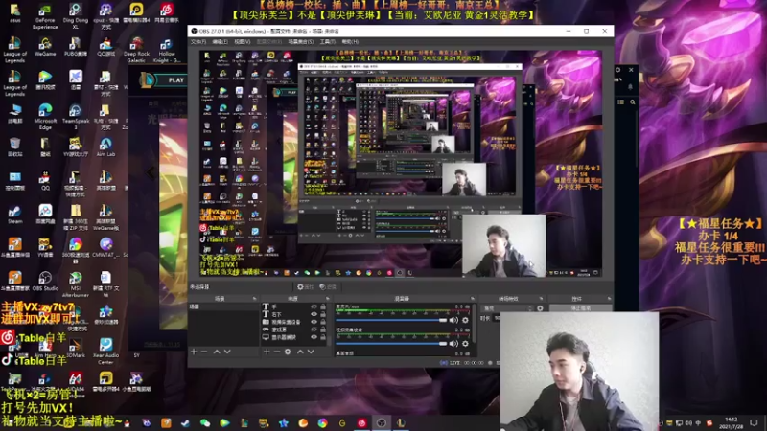This screenshot has width=767, height=431.
Task: Open settings gear for 视频采集设备 mixer channel
Action: (x=465, y=344)
